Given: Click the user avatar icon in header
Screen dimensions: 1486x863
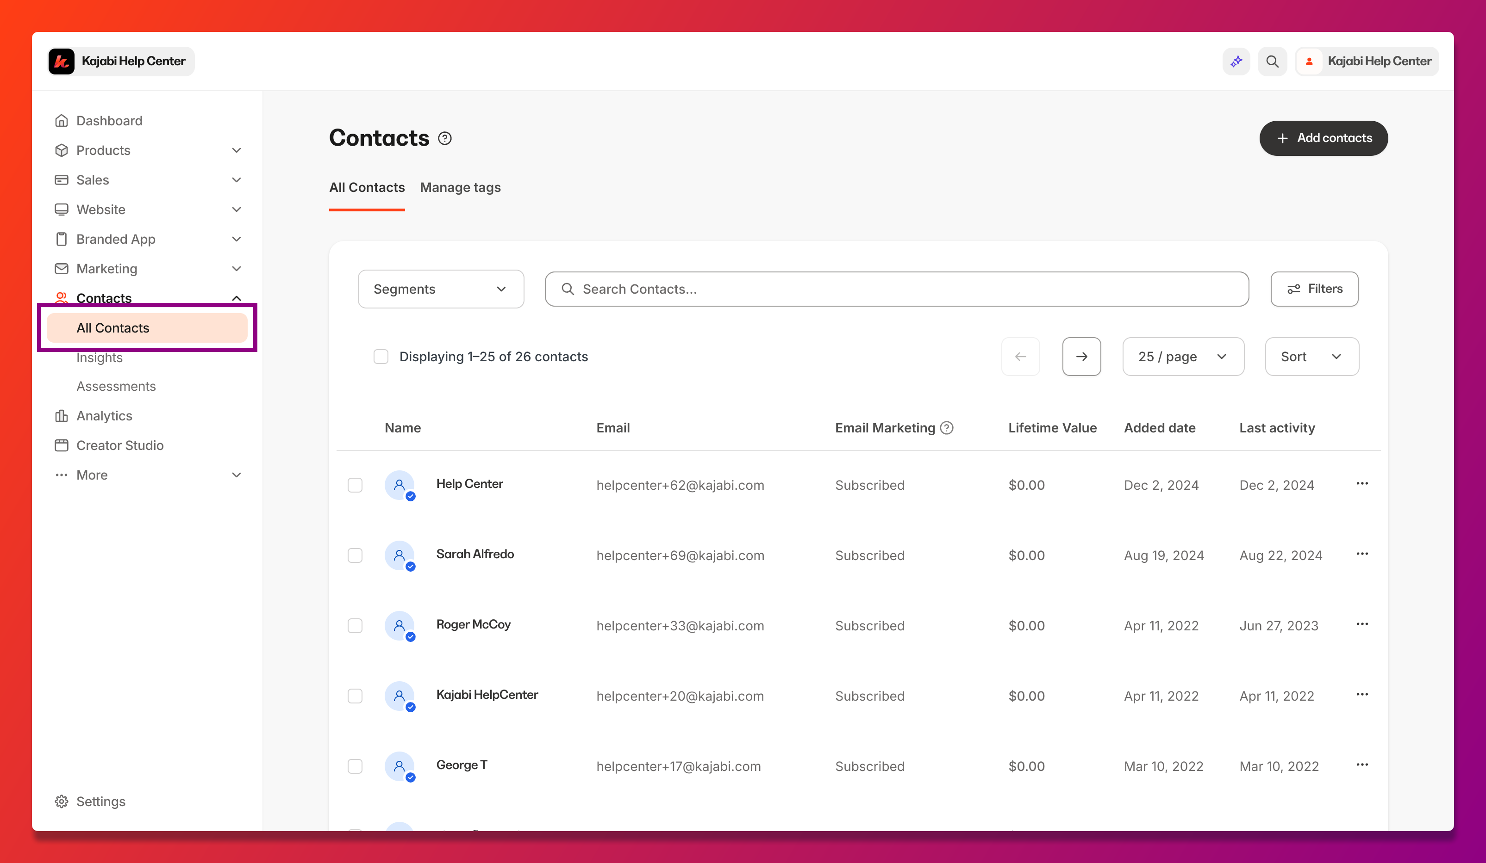Looking at the screenshot, I should [x=1309, y=61].
